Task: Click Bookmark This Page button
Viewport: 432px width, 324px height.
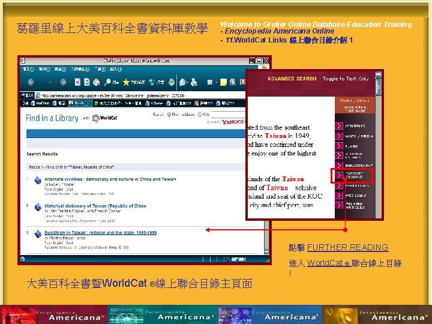Action: pyautogui.click(x=355, y=109)
